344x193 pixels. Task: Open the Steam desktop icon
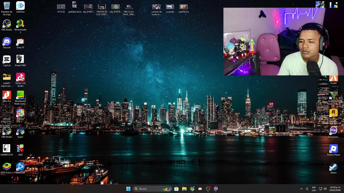334,168
